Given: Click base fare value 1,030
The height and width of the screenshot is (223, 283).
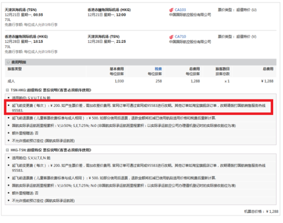Looking at the screenshot, I should pos(119,81).
